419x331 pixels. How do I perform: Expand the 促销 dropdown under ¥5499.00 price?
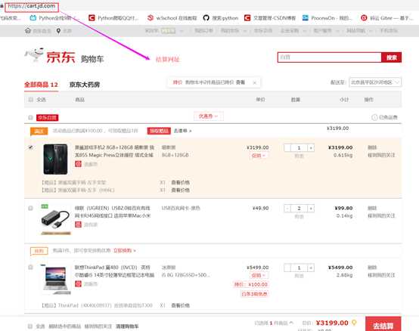pos(258,275)
